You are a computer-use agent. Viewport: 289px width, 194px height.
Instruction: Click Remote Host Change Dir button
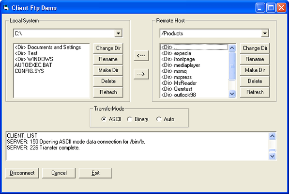click(255, 48)
